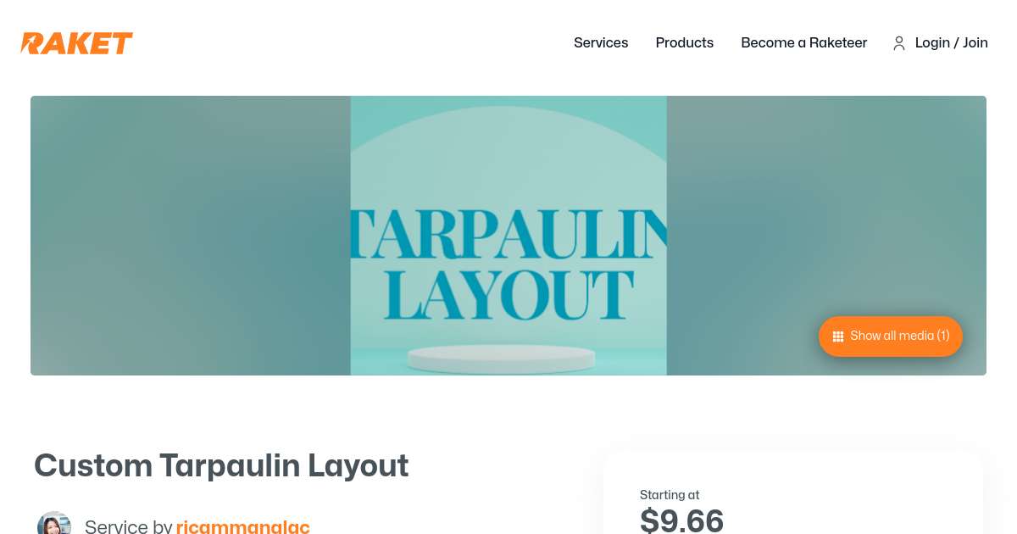Click the Show all media (1) button
The height and width of the screenshot is (534, 1017).
coord(891,336)
